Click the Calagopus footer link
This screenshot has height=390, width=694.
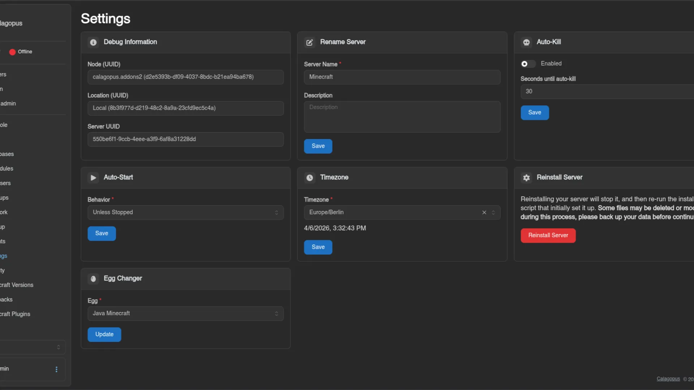668,379
